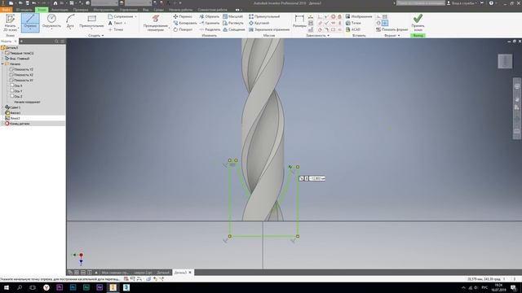Open the Инструменты ribbon tab

click(104, 10)
